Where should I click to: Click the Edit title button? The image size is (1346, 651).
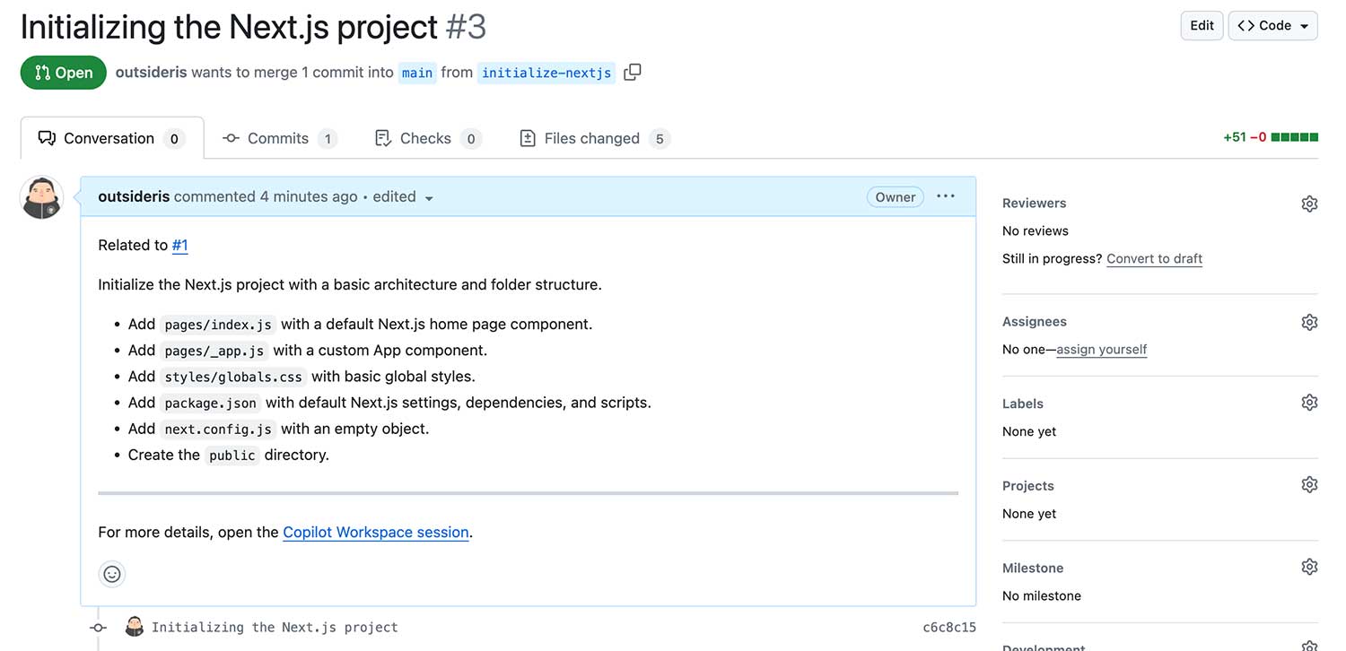click(1202, 26)
